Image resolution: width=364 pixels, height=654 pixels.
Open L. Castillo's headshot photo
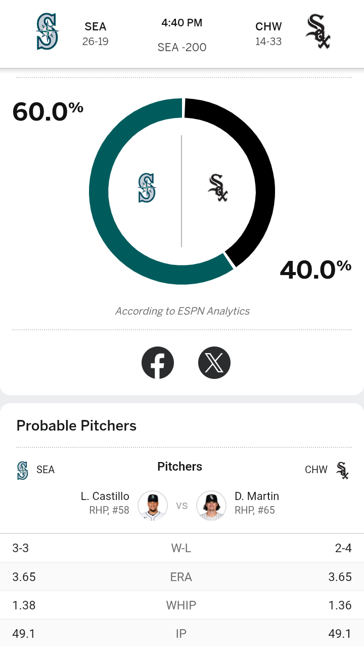tap(153, 506)
